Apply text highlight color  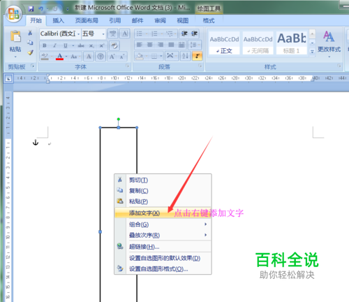point(45,57)
